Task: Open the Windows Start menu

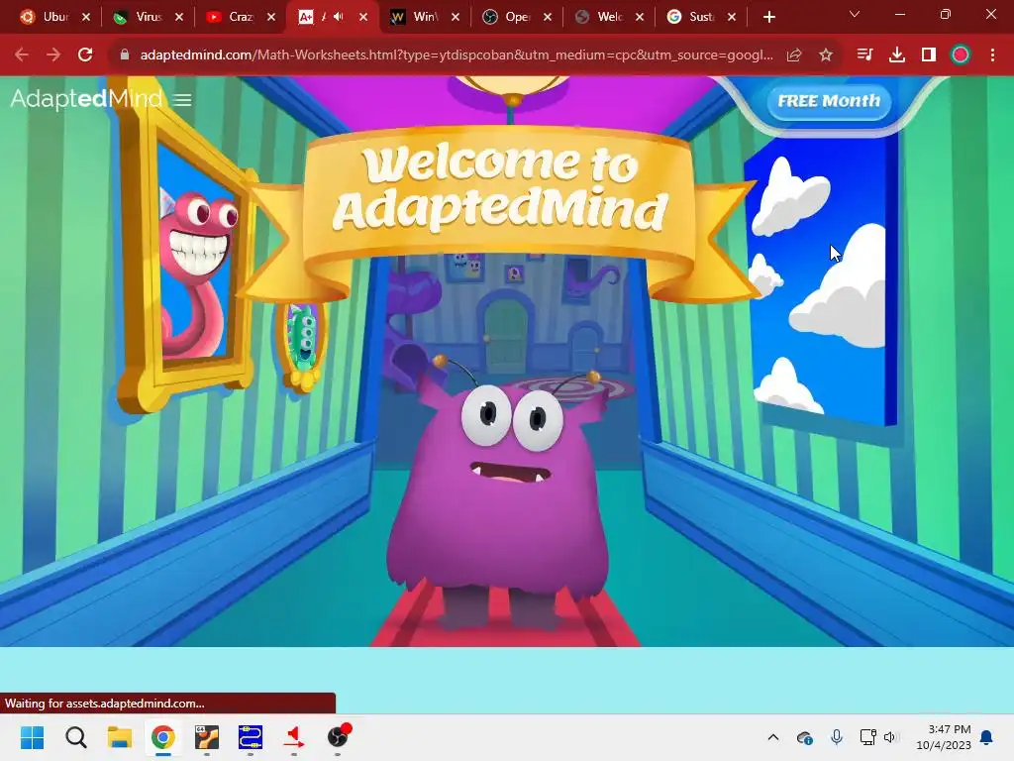Action: tap(32, 737)
